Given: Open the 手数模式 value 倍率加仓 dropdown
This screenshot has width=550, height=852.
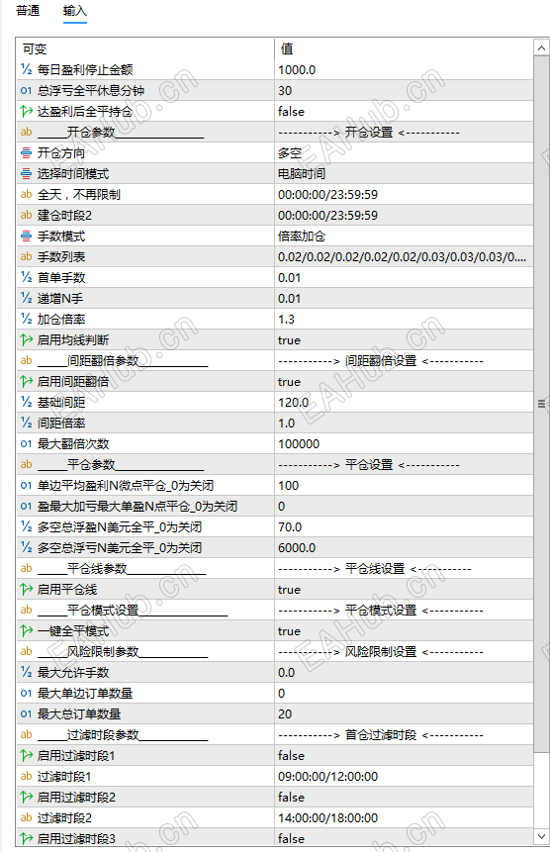Looking at the screenshot, I should pos(404,236).
